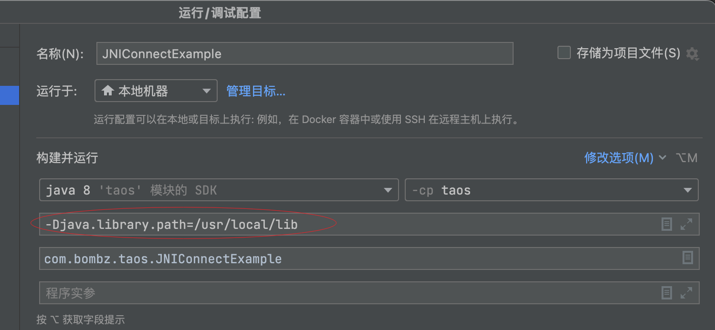Open the java 8 'taos' SDK dropdown
Screen dimensions: 715x330
388,190
